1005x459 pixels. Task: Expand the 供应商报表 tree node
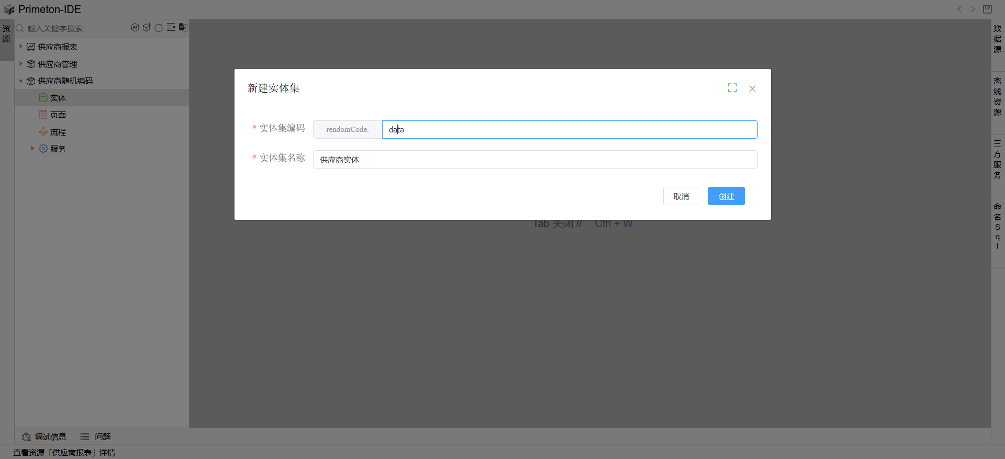click(21, 47)
